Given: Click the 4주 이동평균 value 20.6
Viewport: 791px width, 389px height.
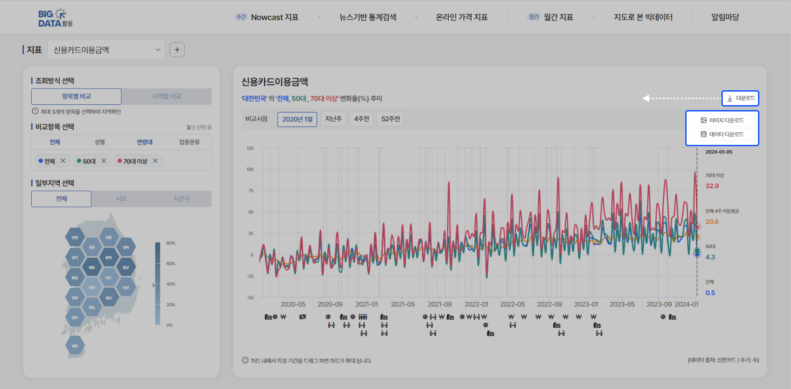Looking at the screenshot, I should (712, 222).
